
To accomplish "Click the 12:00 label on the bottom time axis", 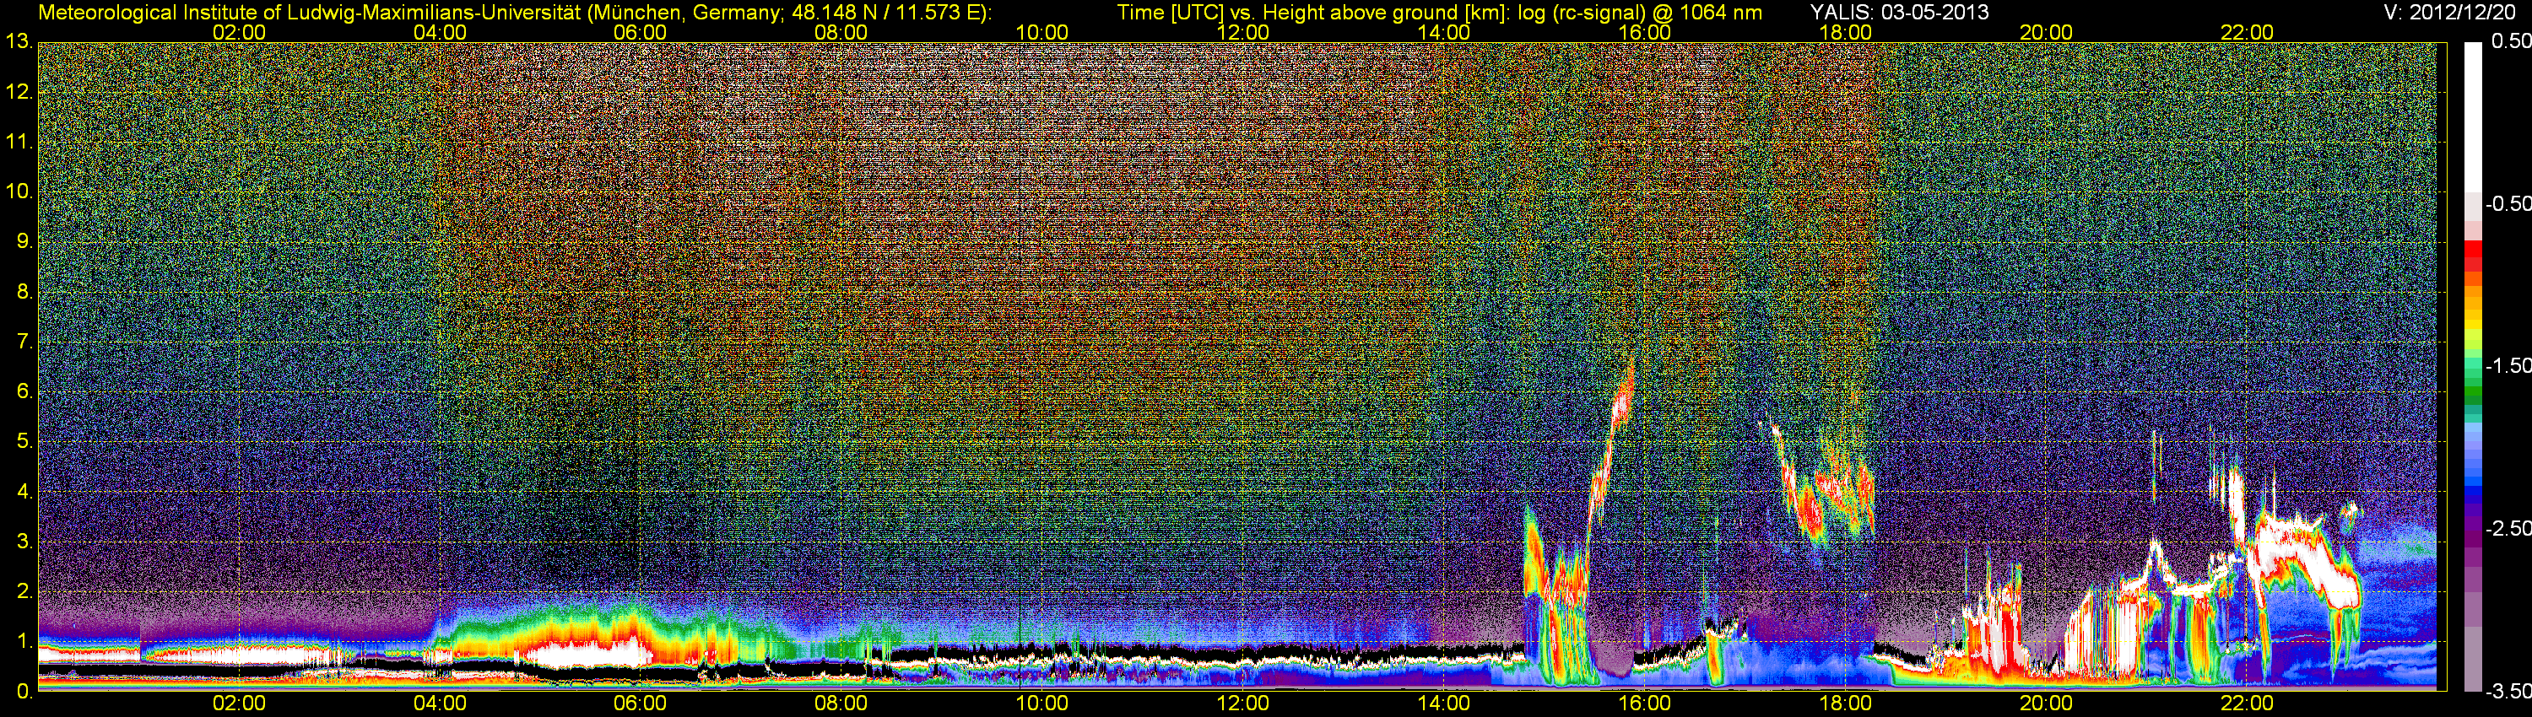I will [x=1242, y=704].
